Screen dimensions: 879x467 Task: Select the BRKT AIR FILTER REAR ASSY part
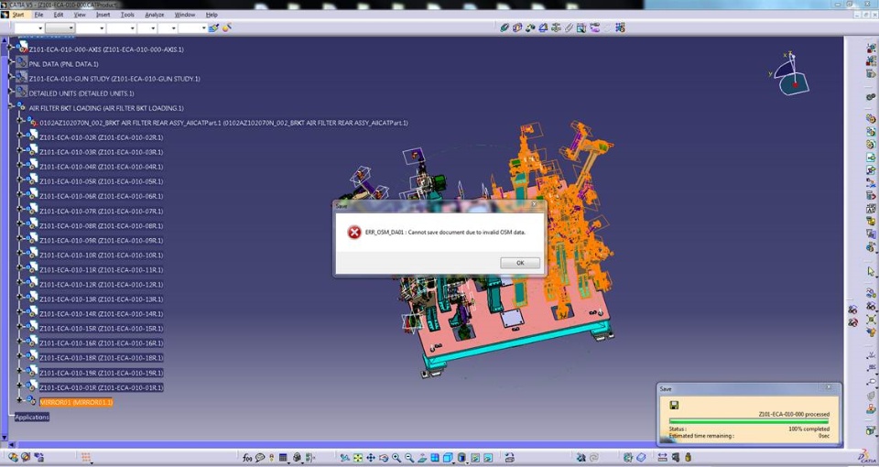point(223,123)
